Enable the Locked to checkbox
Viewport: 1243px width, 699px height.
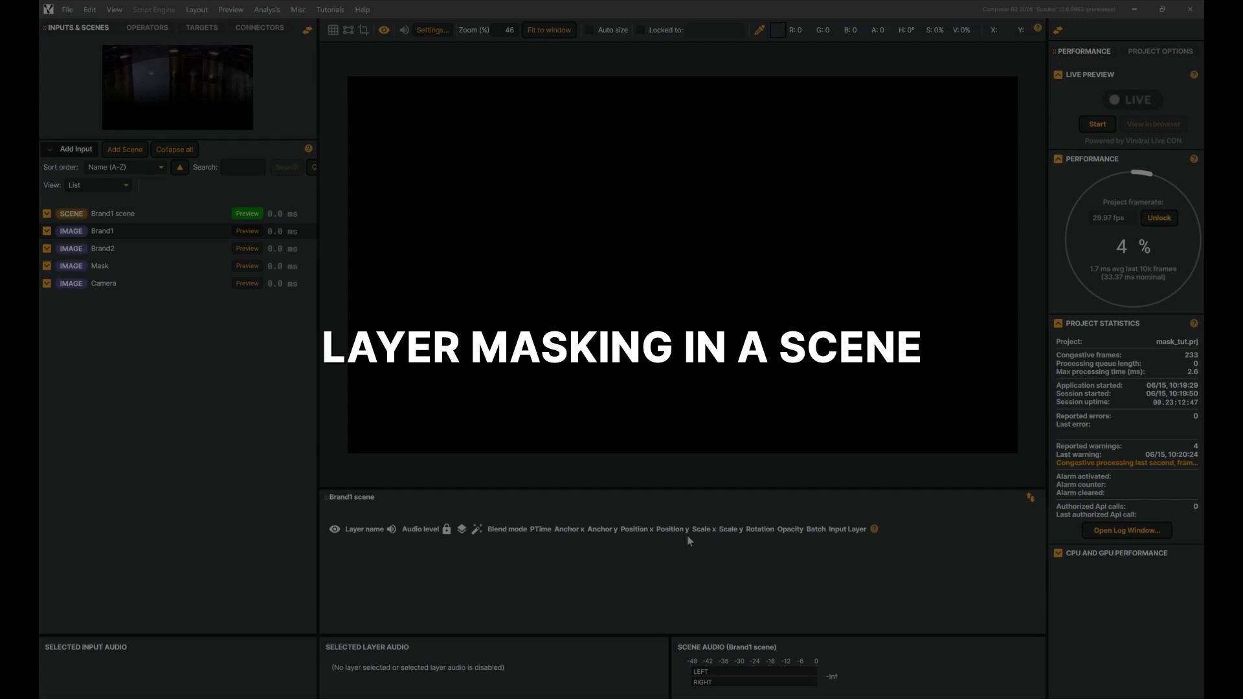tap(641, 30)
